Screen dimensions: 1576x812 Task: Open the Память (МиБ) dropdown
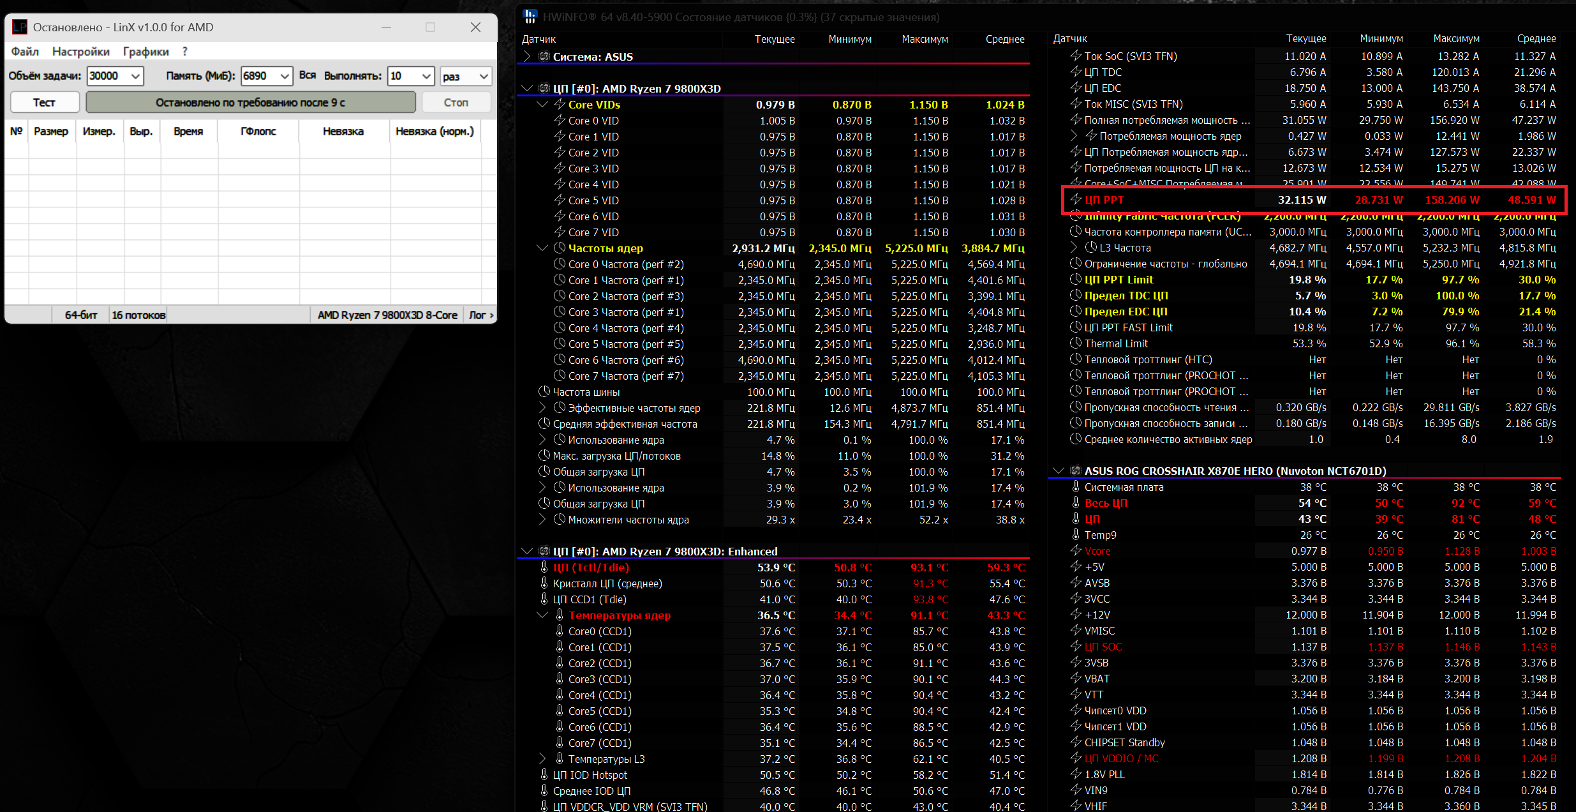point(285,76)
